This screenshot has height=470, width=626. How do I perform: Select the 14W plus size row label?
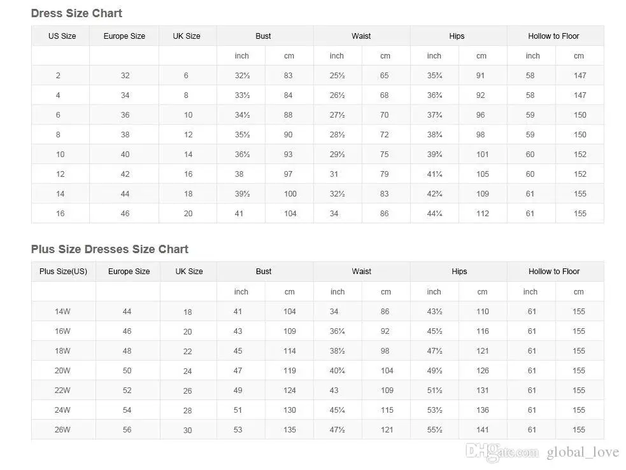pyautogui.click(x=62, y=312)
